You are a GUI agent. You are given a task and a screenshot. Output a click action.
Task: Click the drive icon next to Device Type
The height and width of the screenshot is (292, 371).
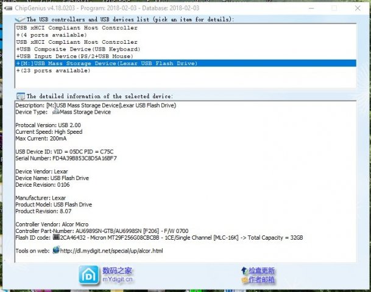coord(55,112)
